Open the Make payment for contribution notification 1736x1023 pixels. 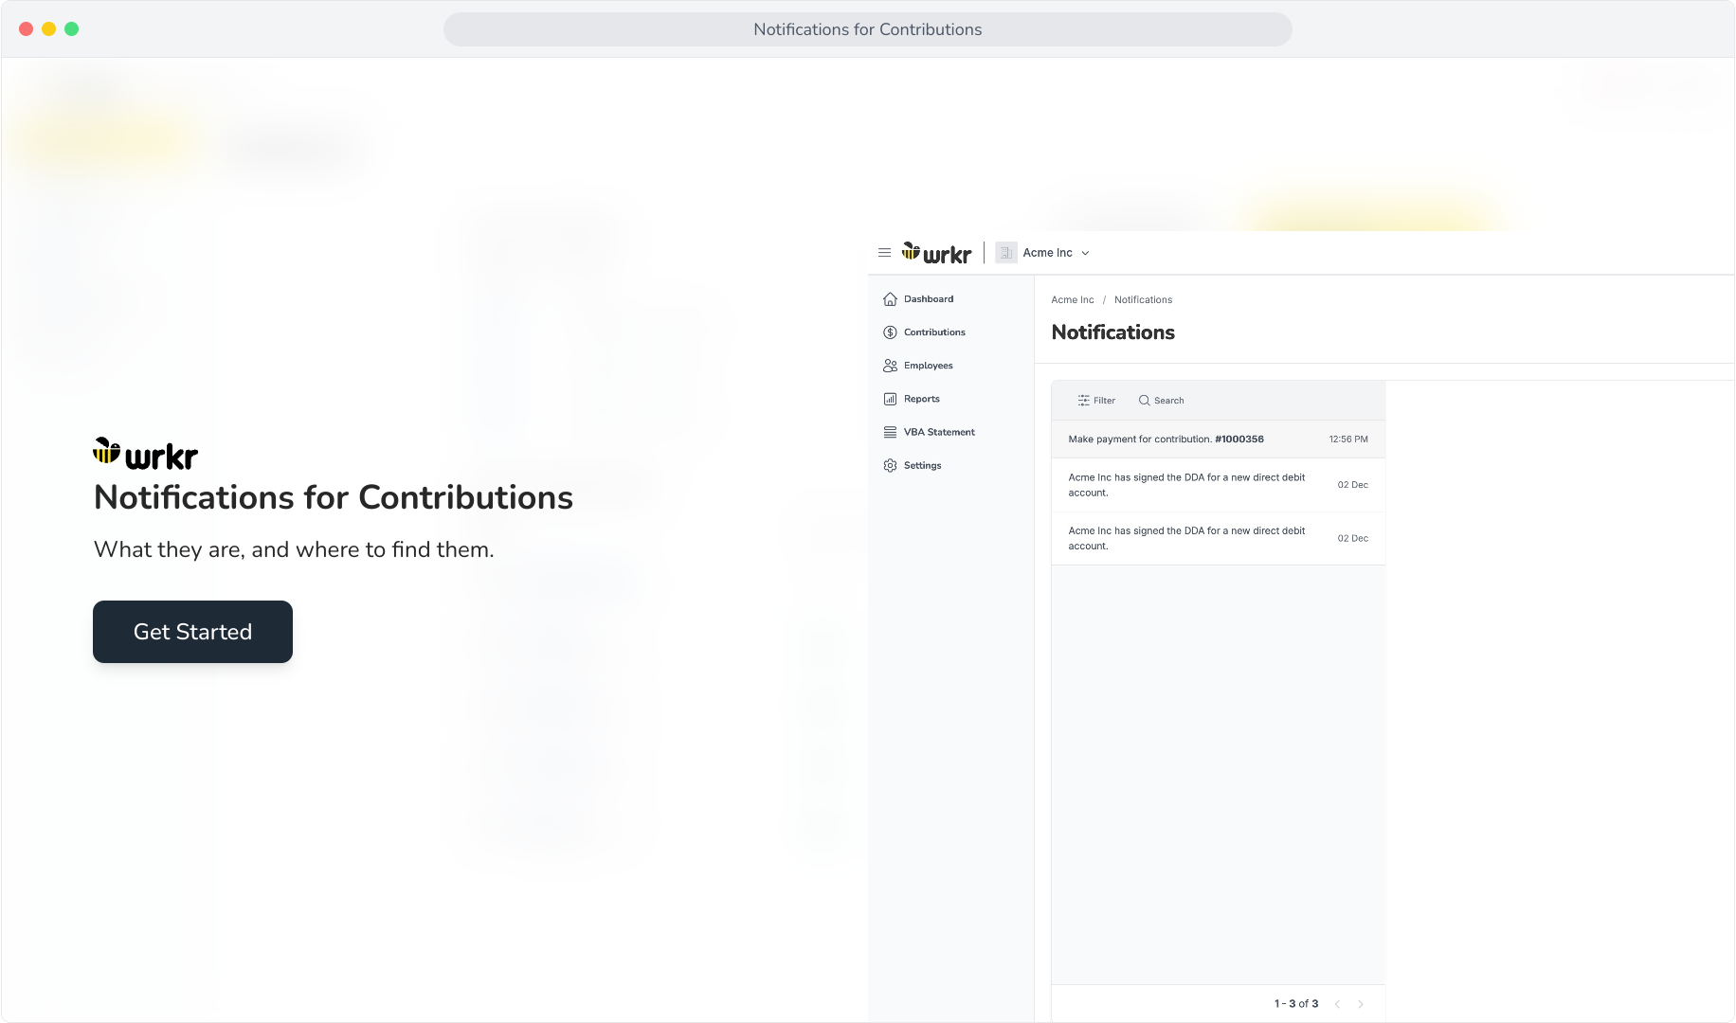(1219, 440)
